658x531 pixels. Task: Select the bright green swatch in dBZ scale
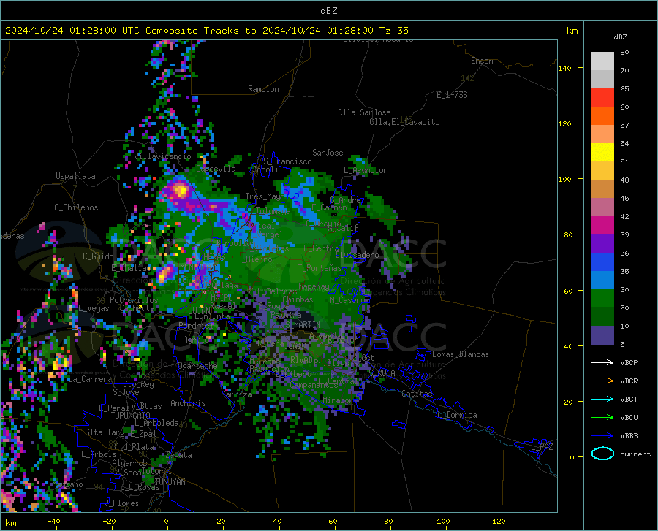click(602, 299)
